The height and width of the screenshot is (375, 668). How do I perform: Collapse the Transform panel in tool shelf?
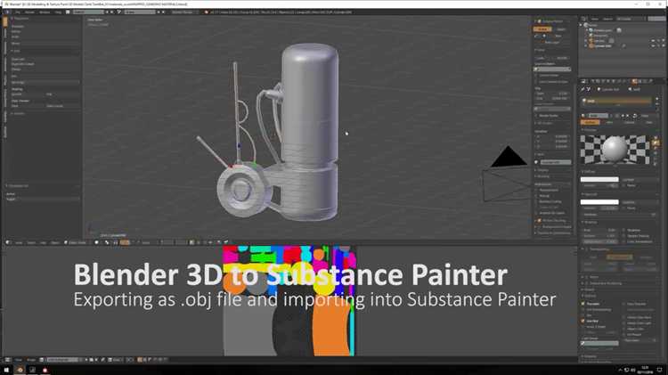click(x=20, y=19)
